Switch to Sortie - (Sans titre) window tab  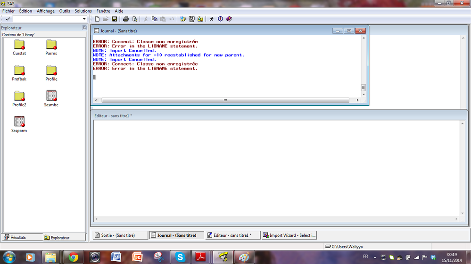click(120, 235)
